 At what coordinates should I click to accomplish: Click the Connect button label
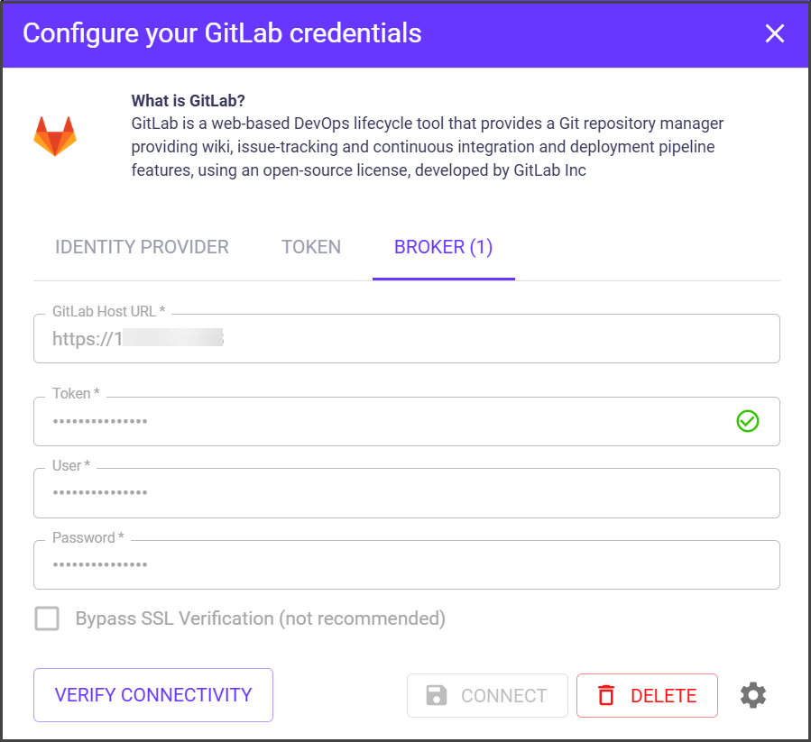click(x=503, y=696)
